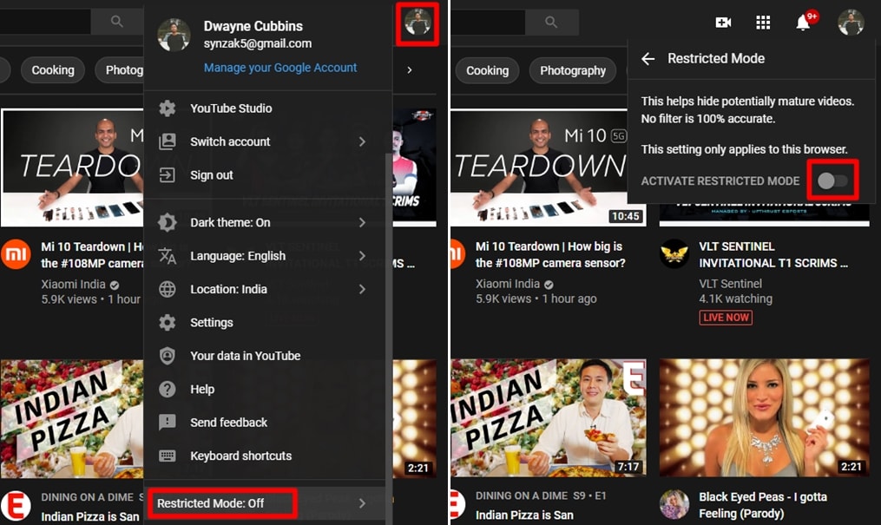Select Keyboard shortcuts in the account menu
Screen dimensions: 881x525
265,456
